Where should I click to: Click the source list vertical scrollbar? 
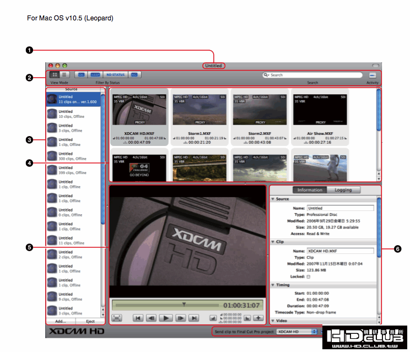[102, 159]
